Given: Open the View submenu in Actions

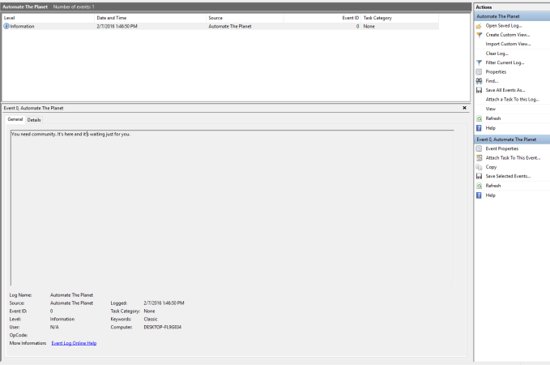Looking at the screenshot, I should click(x=490, y=109).
